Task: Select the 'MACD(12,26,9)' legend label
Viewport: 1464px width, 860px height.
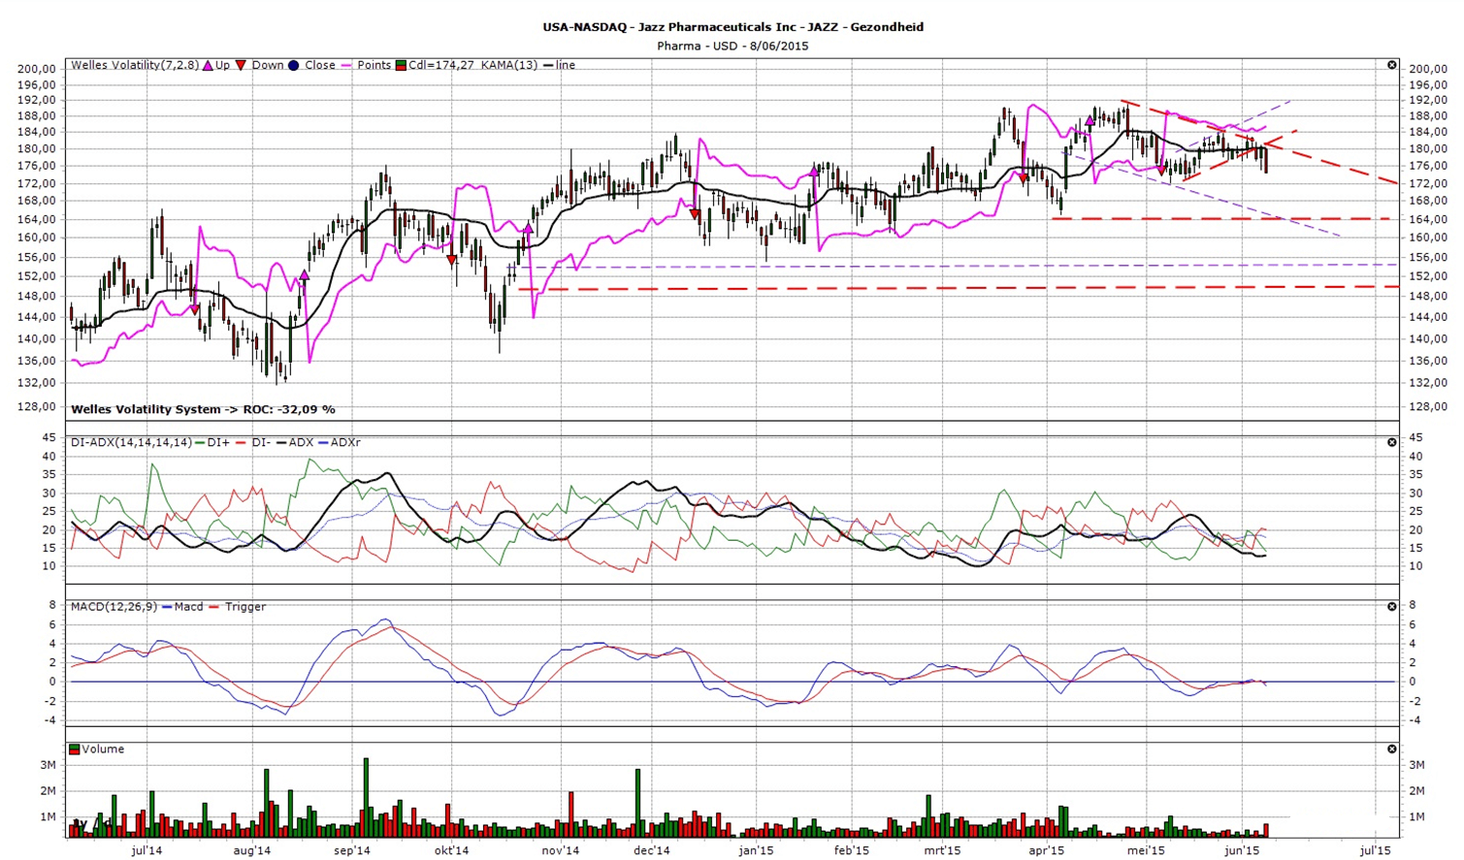Action: click(x=114, y=607)
